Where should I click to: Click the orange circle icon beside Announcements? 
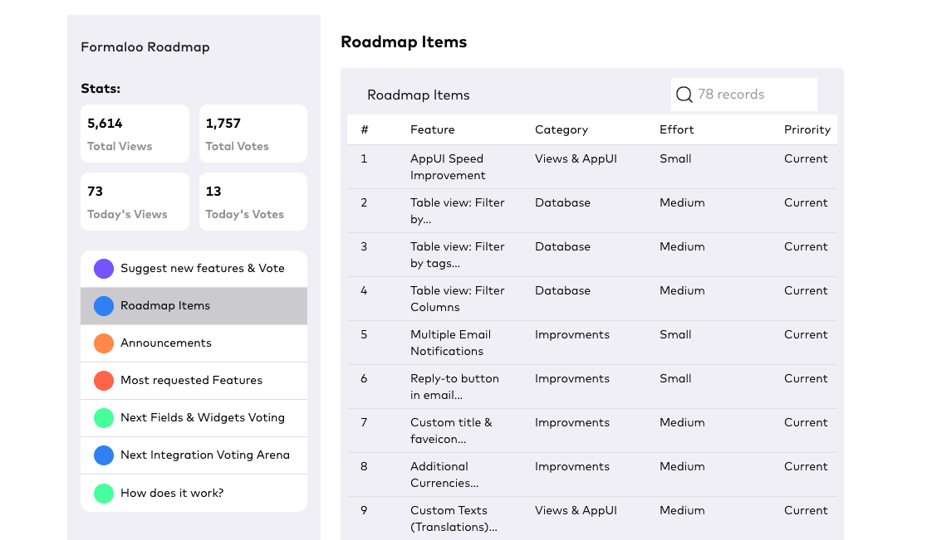[104, 343]
